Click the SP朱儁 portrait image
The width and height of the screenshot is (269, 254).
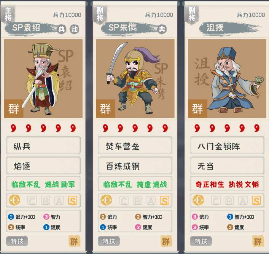click(x=135, y=78)
